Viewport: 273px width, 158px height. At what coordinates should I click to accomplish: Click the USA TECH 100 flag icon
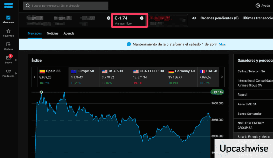pyautogui.click(x=136, y=71)
